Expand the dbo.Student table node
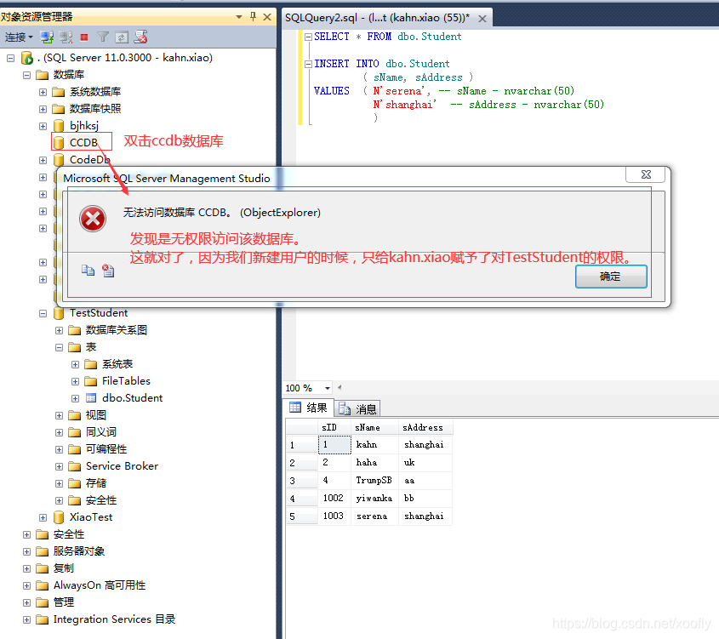The image size is (719, 639). point(75,398)
